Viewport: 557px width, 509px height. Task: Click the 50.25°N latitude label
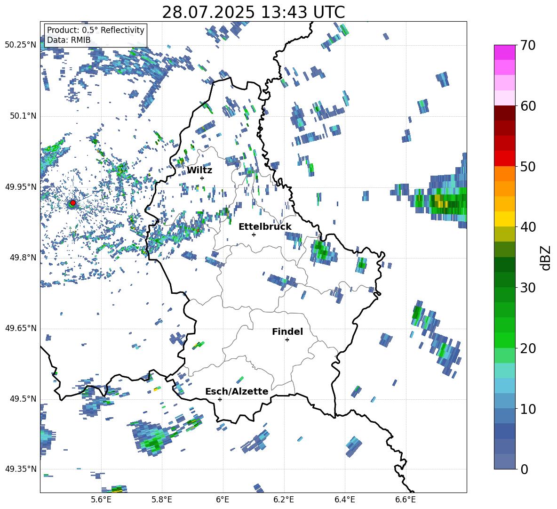click(21, 45)
